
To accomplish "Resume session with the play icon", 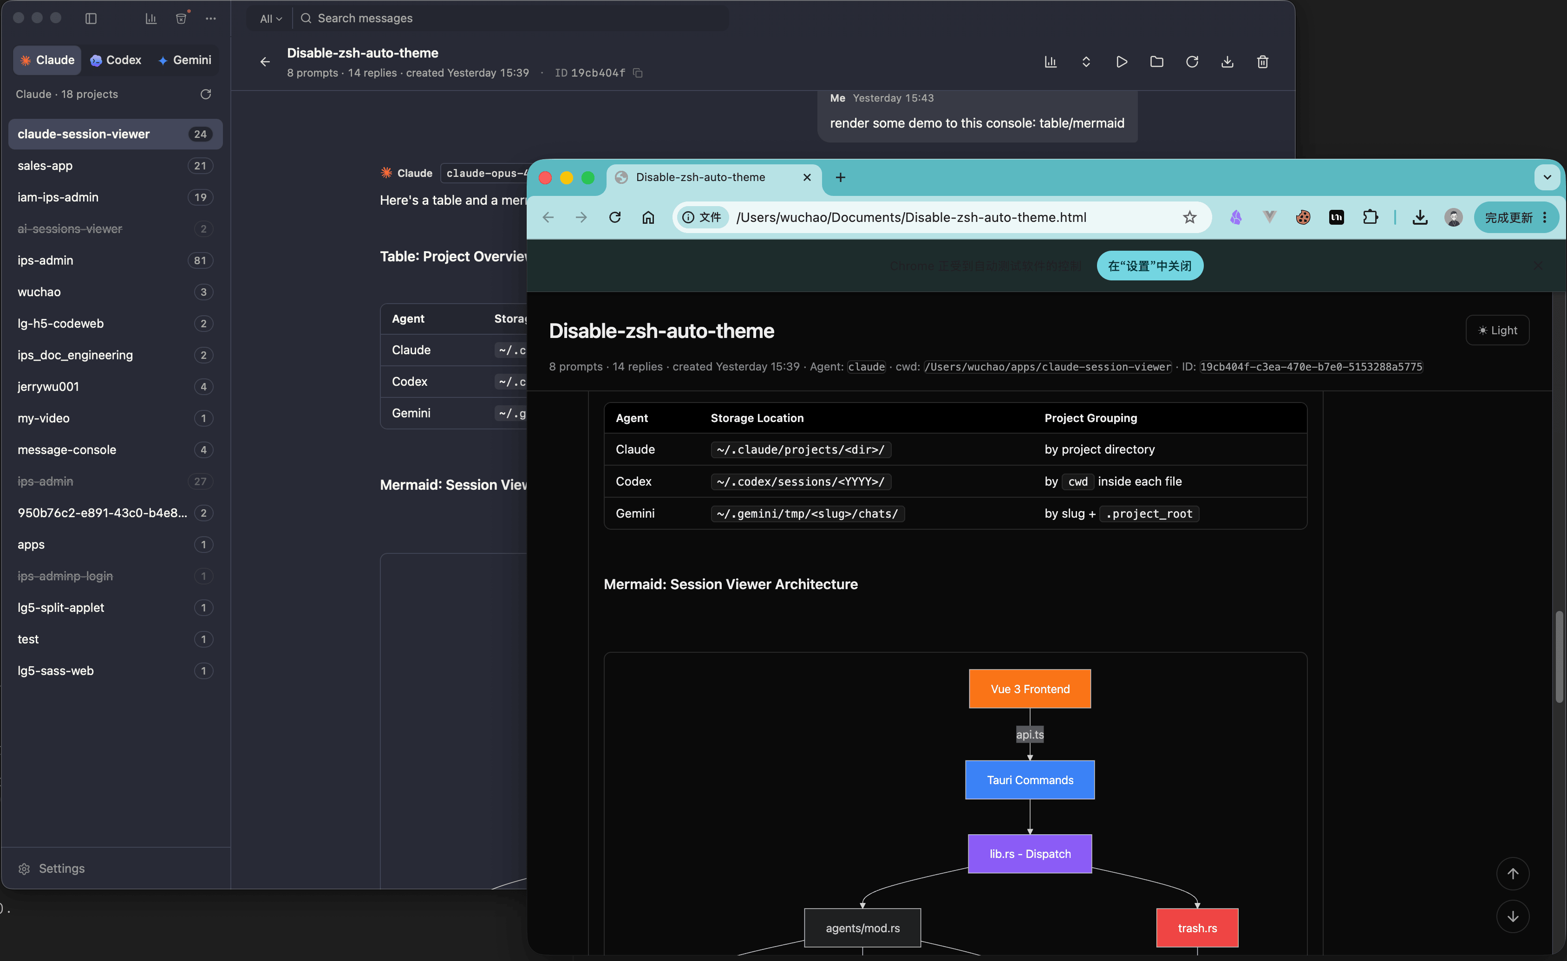I will [x=1122, y=62].
